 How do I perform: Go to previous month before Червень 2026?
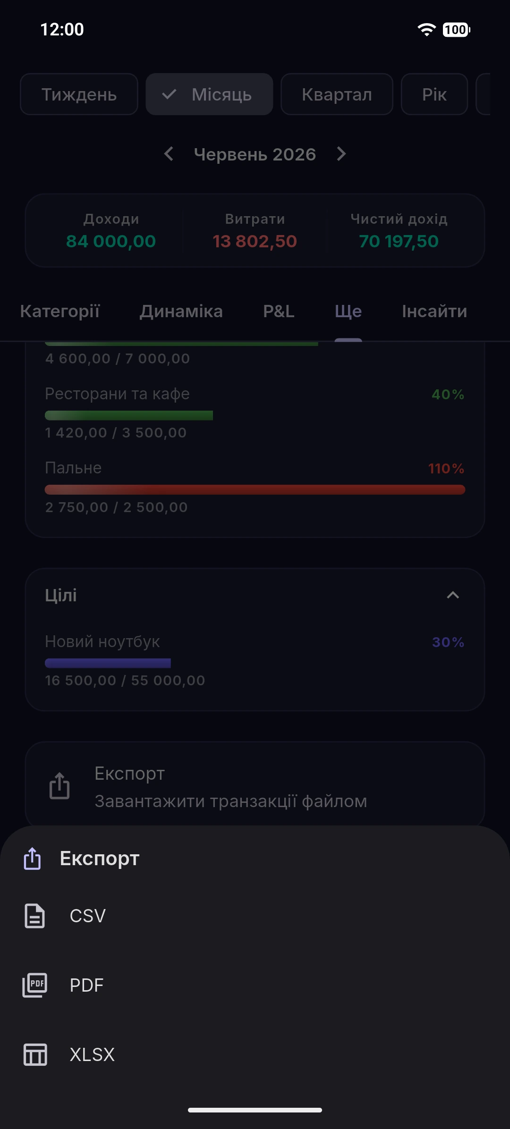pos(169,154)
